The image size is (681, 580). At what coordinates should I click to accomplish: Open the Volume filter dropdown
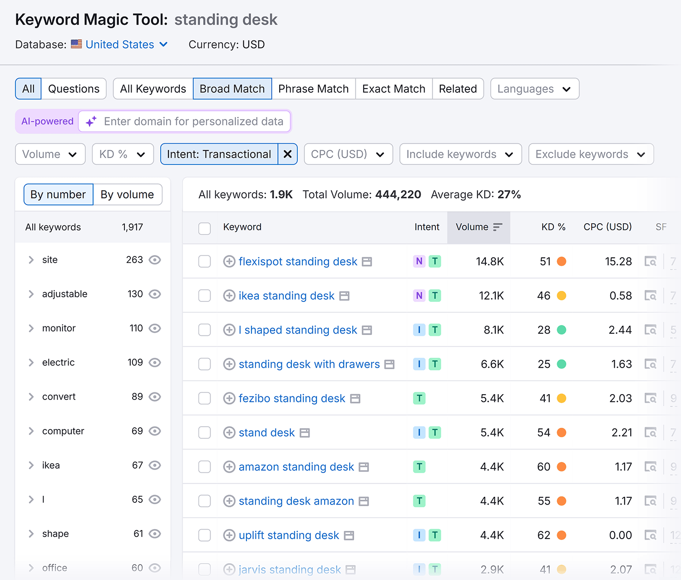50,154
